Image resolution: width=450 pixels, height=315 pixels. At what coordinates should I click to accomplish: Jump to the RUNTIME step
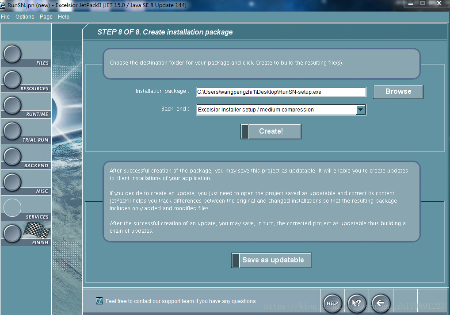click(x=12, y=105)
